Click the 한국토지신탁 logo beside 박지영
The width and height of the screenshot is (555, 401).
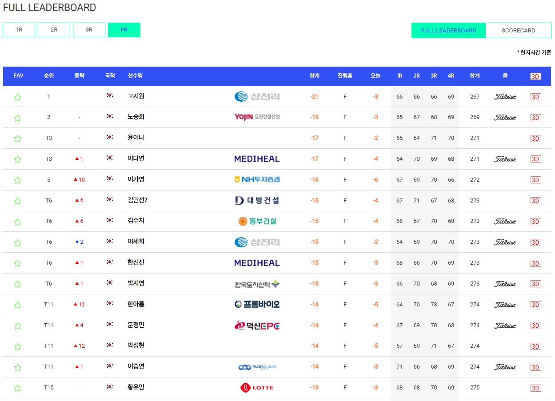(257, 283)
